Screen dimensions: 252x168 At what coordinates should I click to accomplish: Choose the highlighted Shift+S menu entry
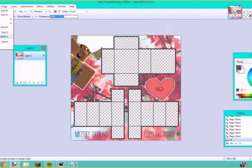click(x=6, y=37)
